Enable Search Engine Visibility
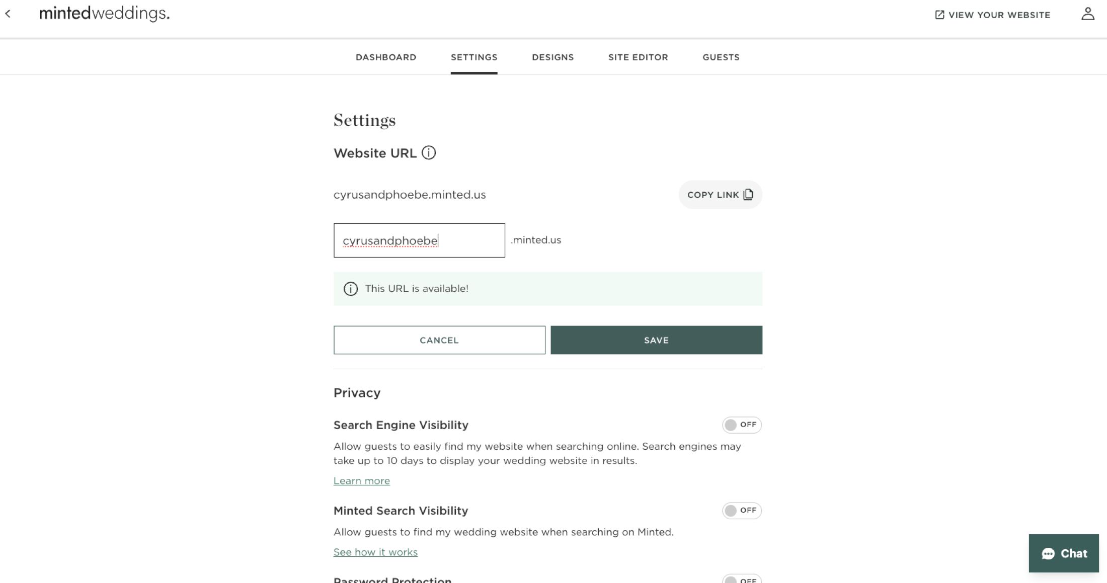 [x=741, y=425]
